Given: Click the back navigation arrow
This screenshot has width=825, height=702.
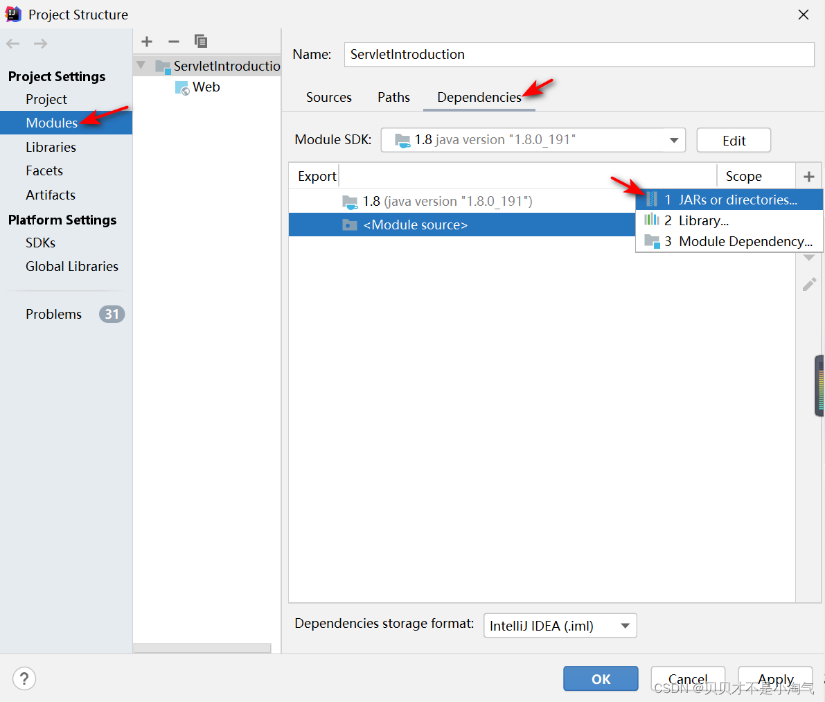Looking at the screenshot, I should (x=13, y=44).
